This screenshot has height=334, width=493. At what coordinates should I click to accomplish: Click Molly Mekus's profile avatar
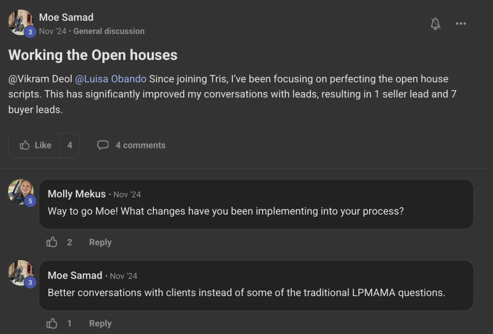[21, 192]
